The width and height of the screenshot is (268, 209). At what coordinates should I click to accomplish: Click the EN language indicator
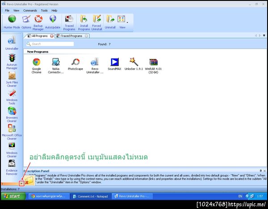point(240,197)
